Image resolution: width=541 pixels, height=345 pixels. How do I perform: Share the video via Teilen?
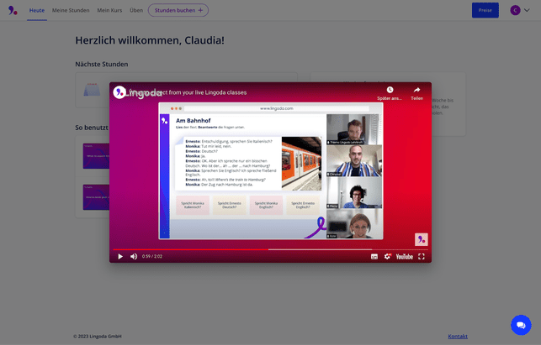click(416, 90)
